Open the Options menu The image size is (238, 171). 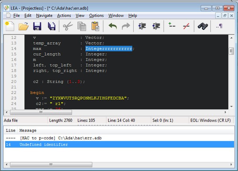(x=96, y=15)
